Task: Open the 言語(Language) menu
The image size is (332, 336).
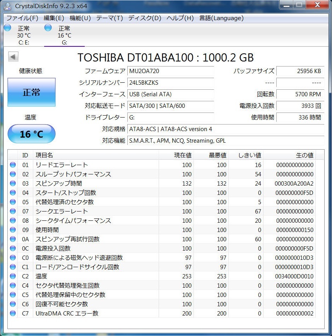Action: click(221, 18)
